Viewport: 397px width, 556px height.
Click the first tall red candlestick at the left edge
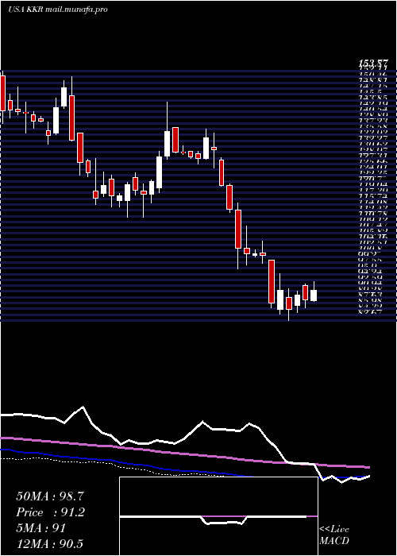(3, 93)
